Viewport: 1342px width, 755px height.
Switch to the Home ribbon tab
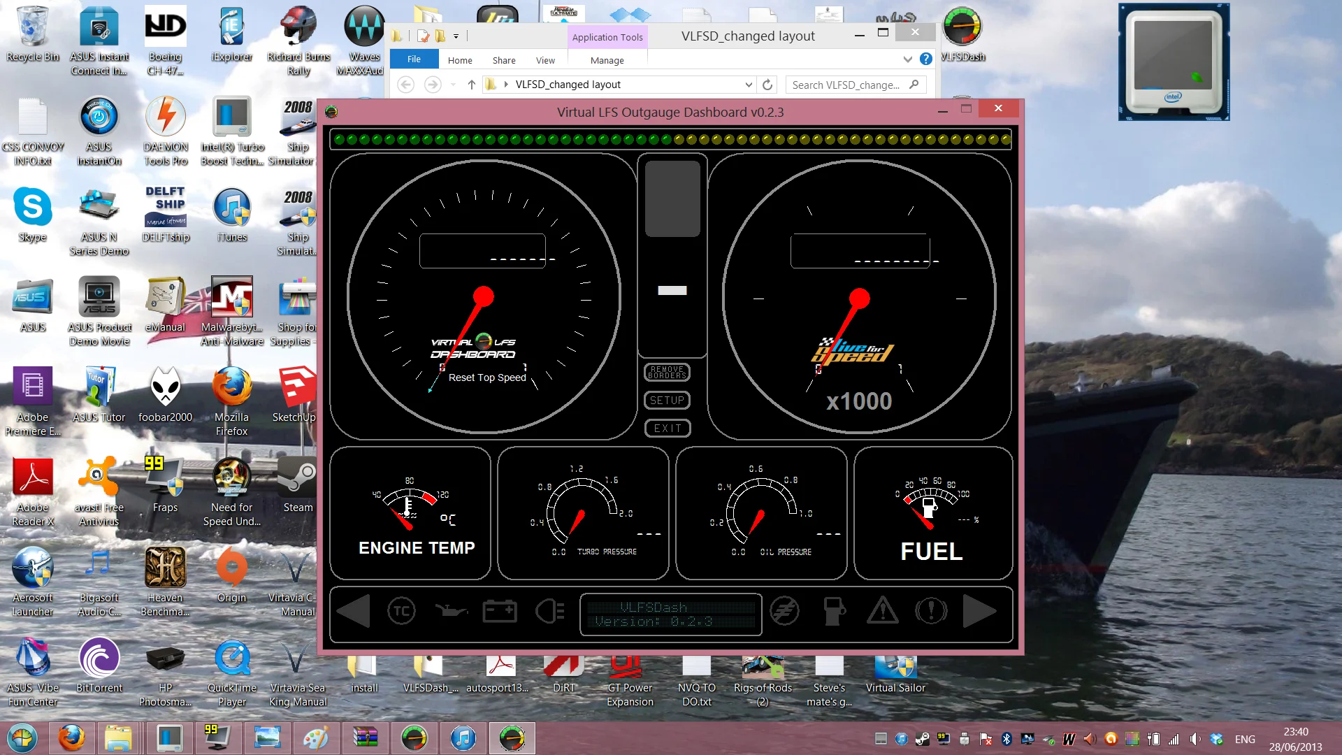point(460,61)
